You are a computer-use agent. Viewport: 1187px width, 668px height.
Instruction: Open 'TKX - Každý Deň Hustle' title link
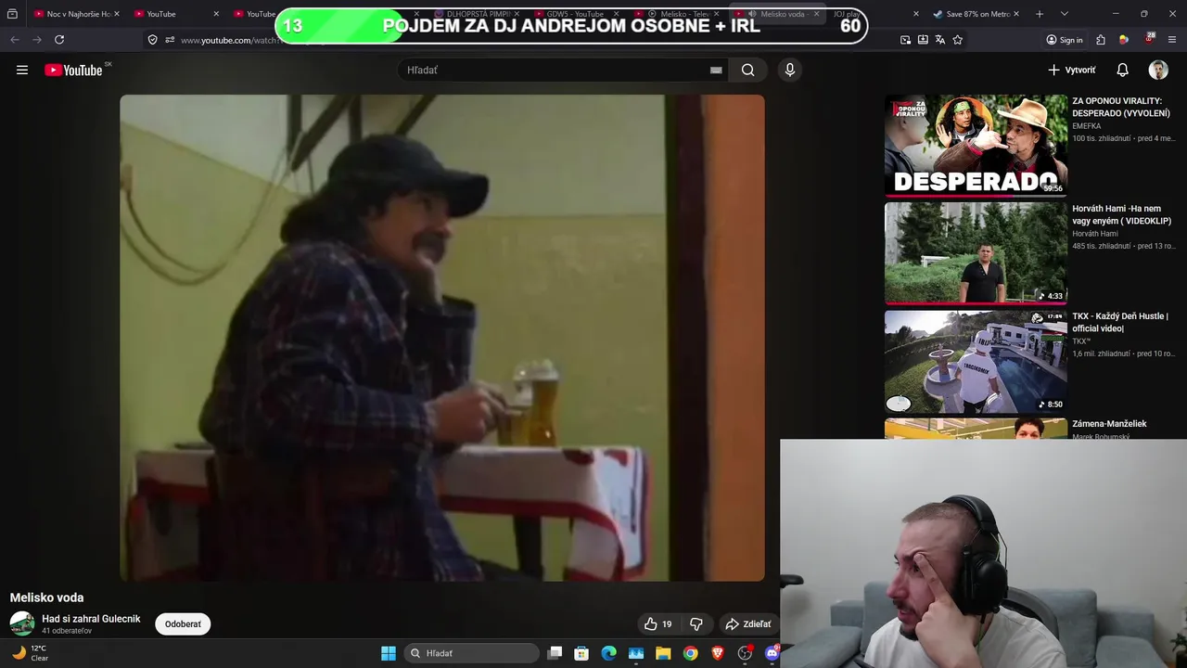coord(1119,322)
